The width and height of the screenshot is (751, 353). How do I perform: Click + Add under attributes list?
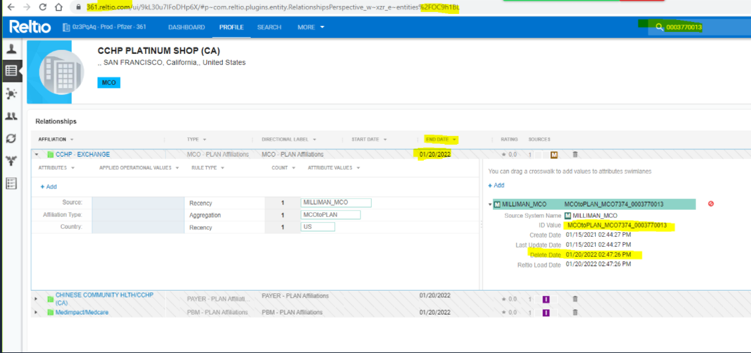(x=48, y=187)
